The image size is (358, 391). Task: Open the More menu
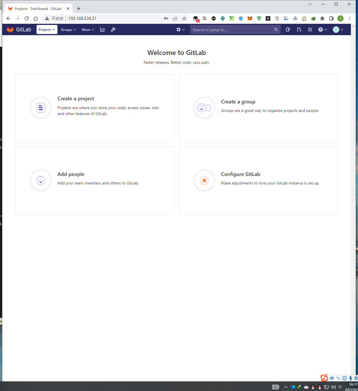[x=88, y=29]
